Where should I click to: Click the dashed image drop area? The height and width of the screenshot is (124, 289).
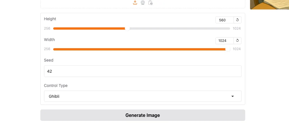click(x=86, y=3)
